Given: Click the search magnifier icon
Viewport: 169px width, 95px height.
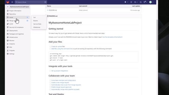Looking at the screenshot, I should (16, 2).
